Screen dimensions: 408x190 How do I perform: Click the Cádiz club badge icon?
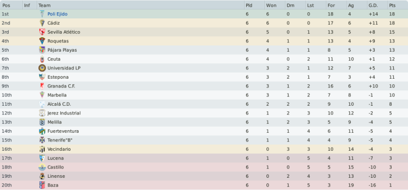[x=42, y=23]
